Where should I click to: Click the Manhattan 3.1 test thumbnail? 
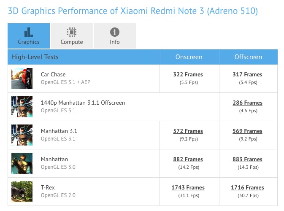(22, 135)
